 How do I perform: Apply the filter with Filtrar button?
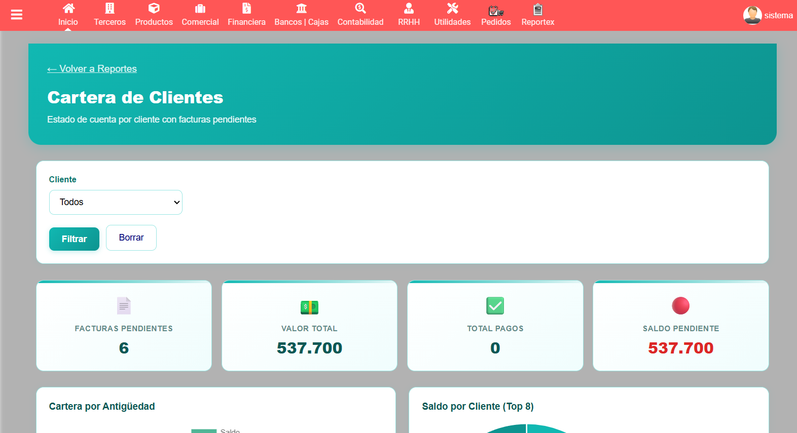coord(74,239)
